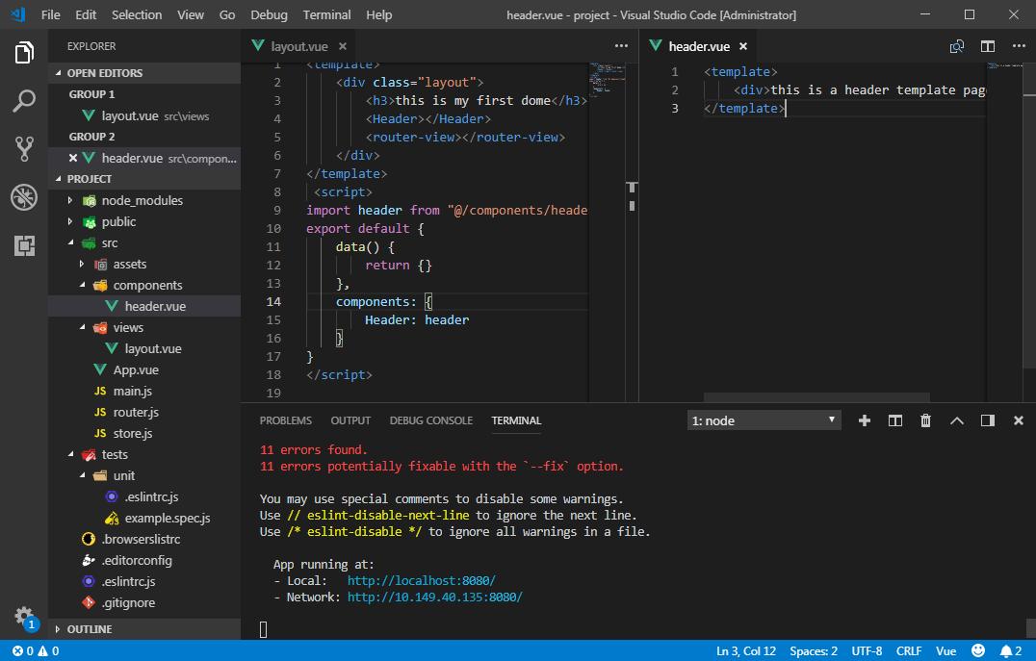
Task: Click the Manage gear icon
Action: [x=24, y=616]
